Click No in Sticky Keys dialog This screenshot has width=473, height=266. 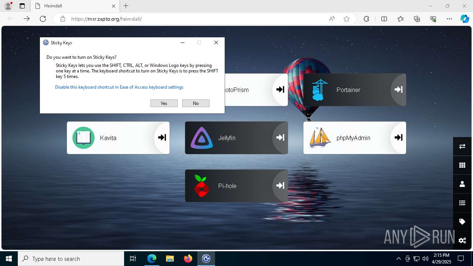[x=196, y=103]
